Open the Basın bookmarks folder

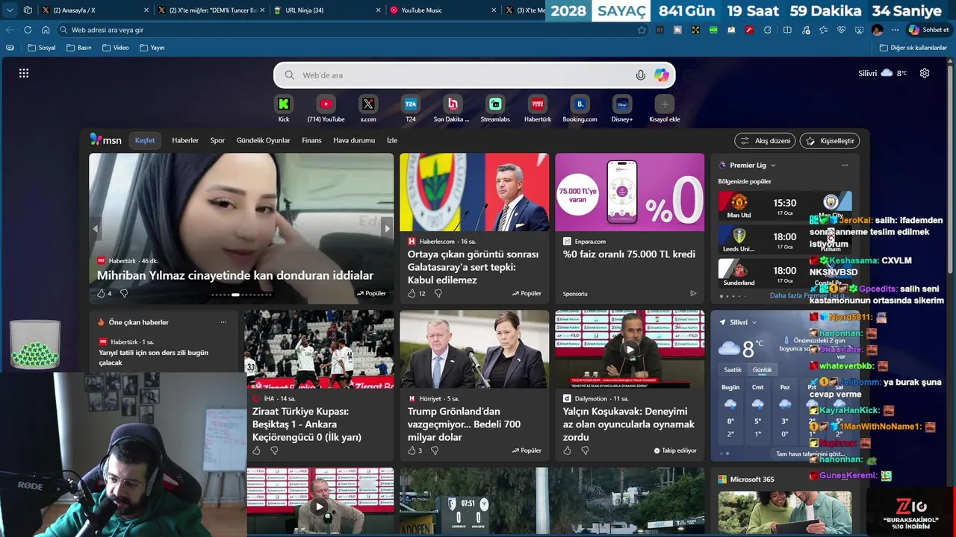[79, 48]
